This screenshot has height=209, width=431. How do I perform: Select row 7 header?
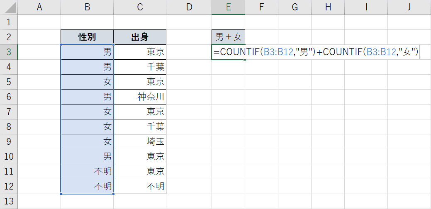[9, 112]
